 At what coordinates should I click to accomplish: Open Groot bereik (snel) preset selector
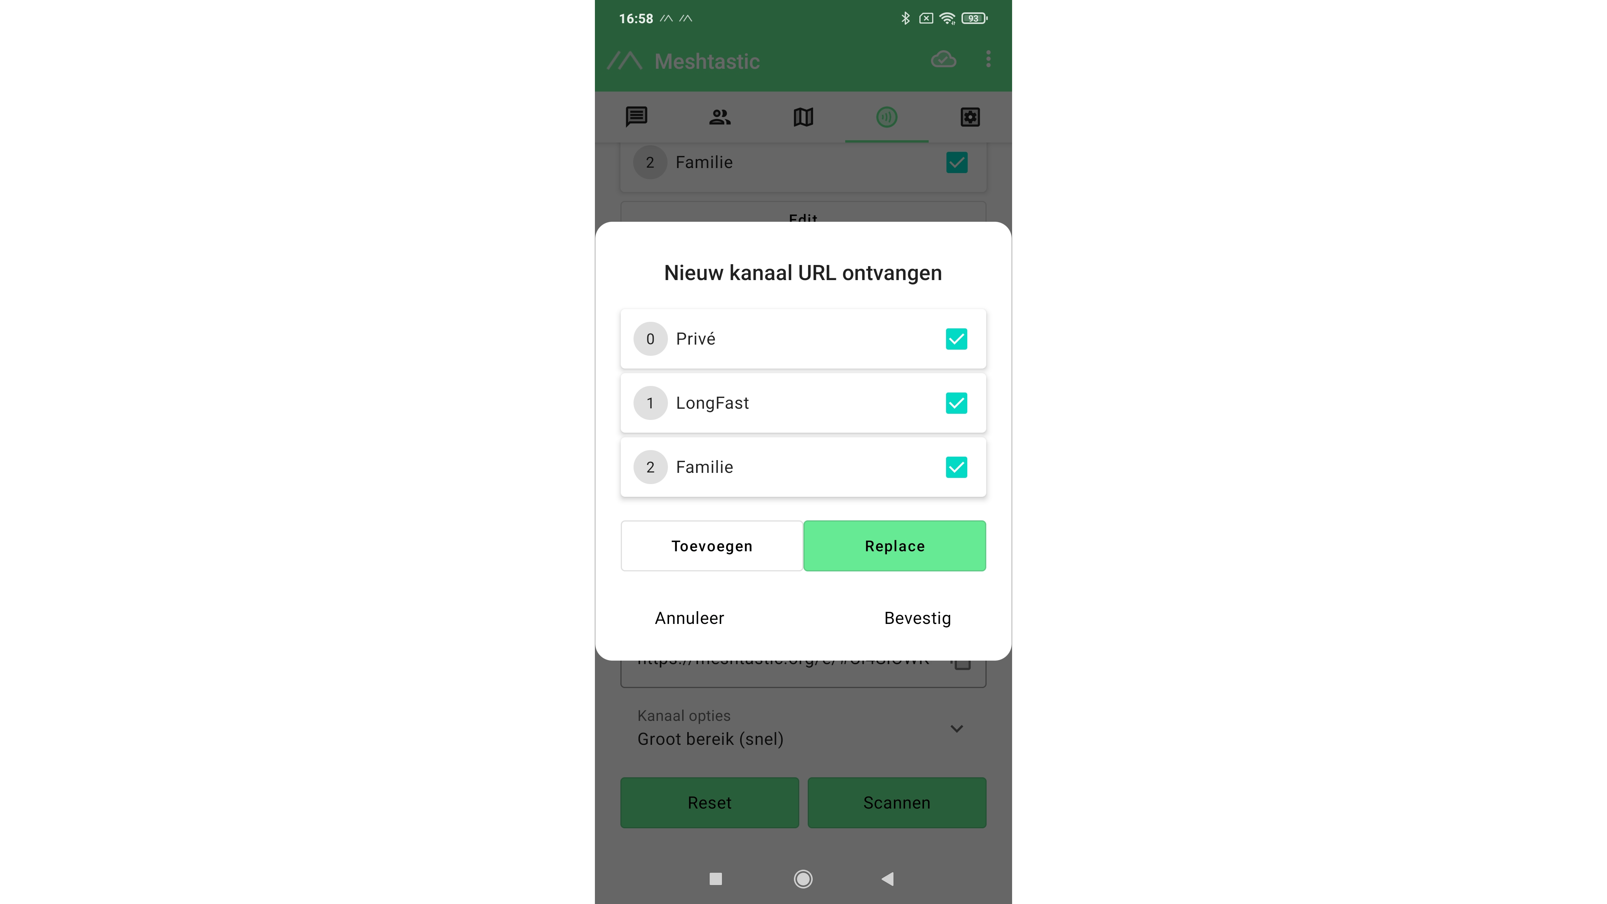tap(803, 728)
